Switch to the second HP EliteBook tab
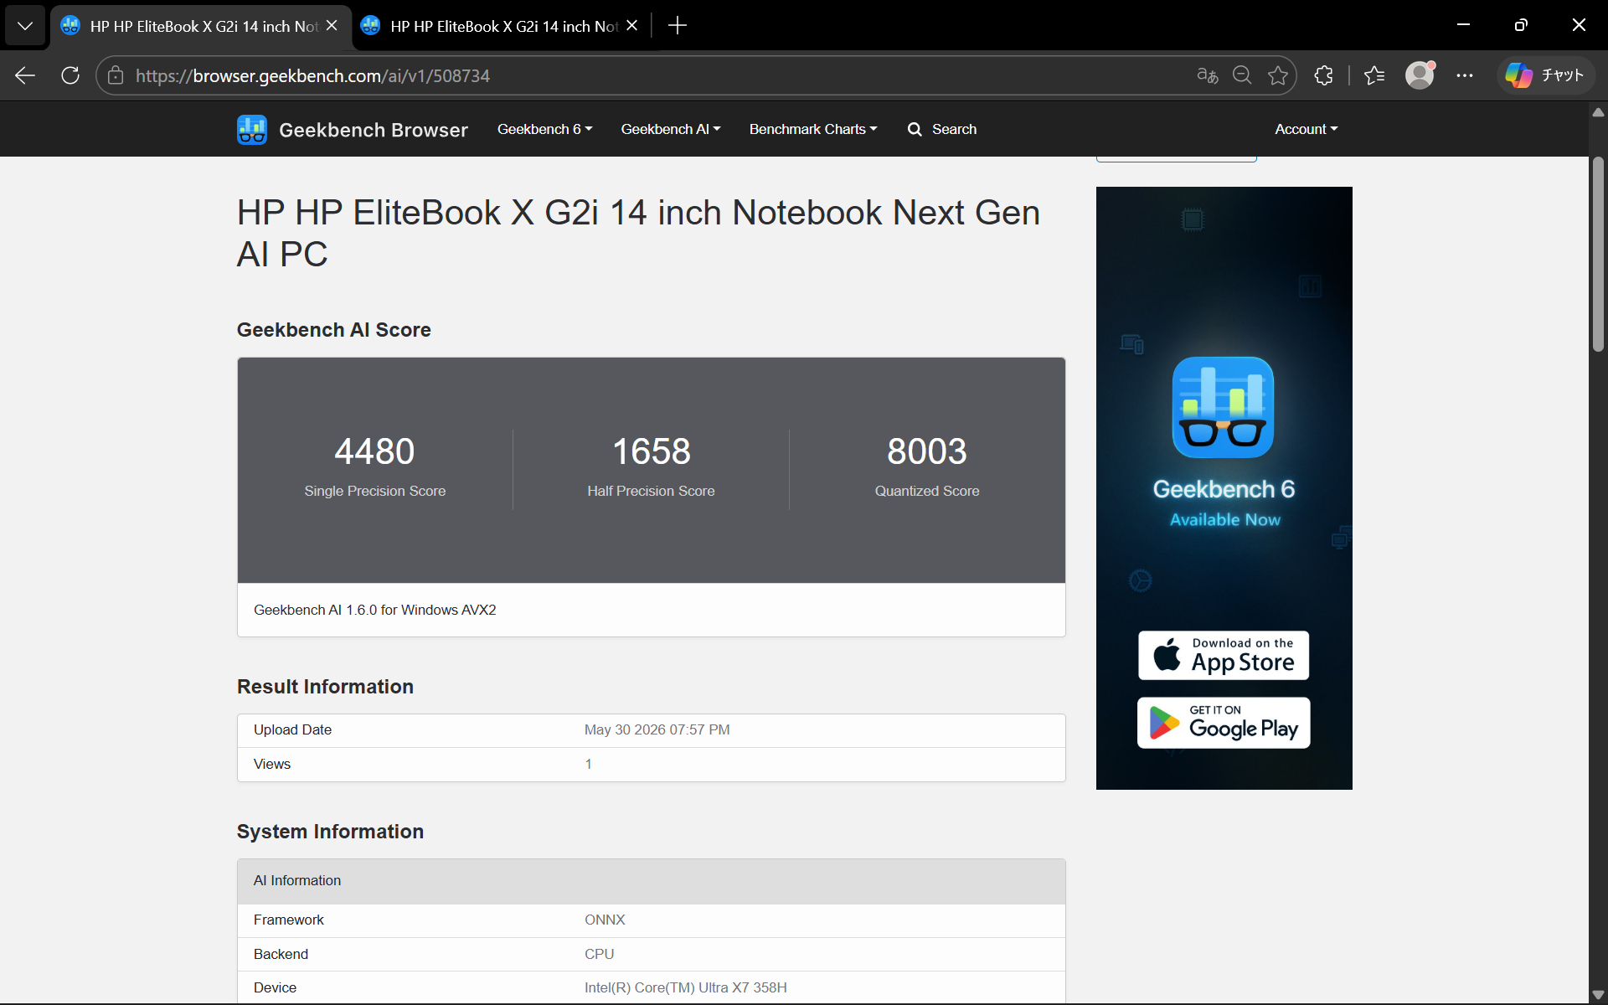1608x1005 pixels. 501,26
